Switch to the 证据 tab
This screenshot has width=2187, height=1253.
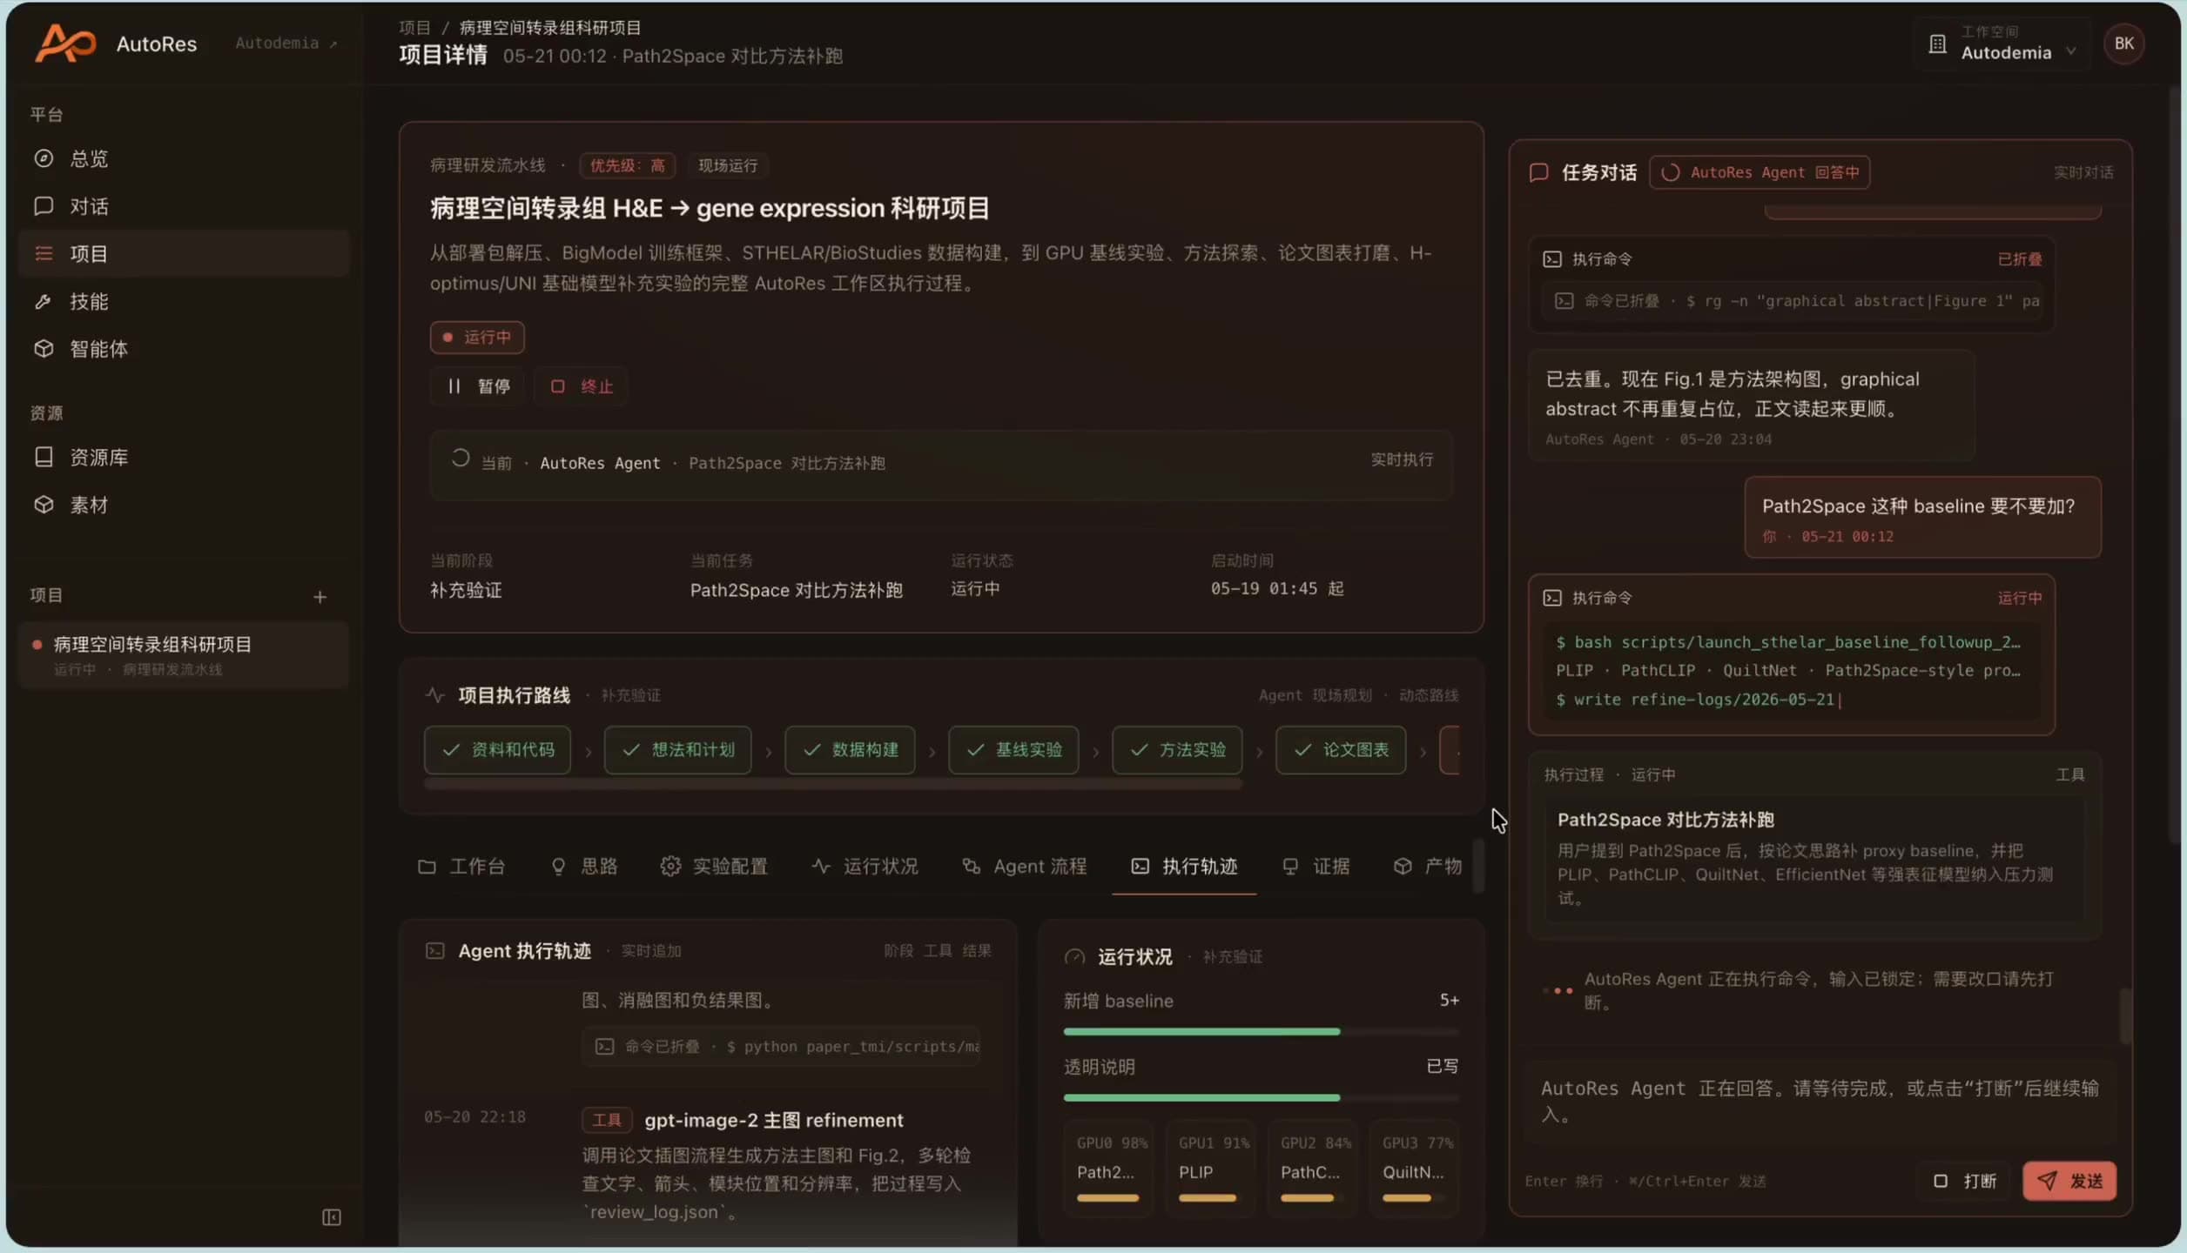[x=1316, y=867]
